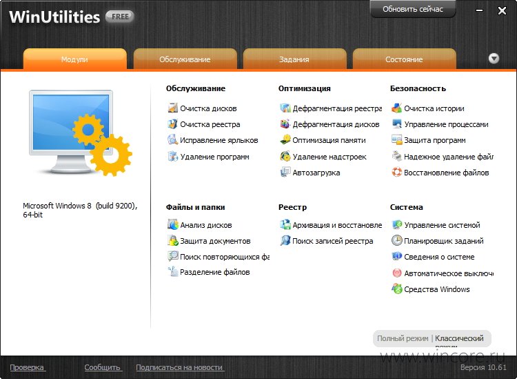Click the Восстановление файлов lifebuoy icon
This screenshot has width=517, height=379.
(396, 173)
